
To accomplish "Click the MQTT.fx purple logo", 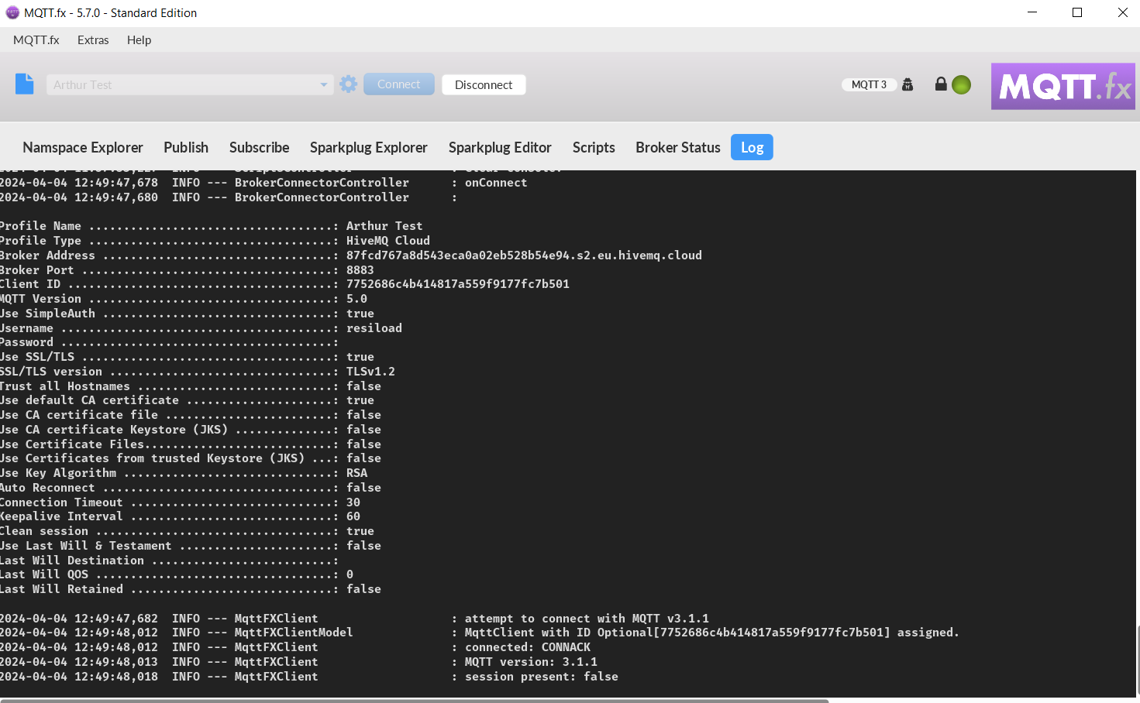I will click(x=1063, y=86).
